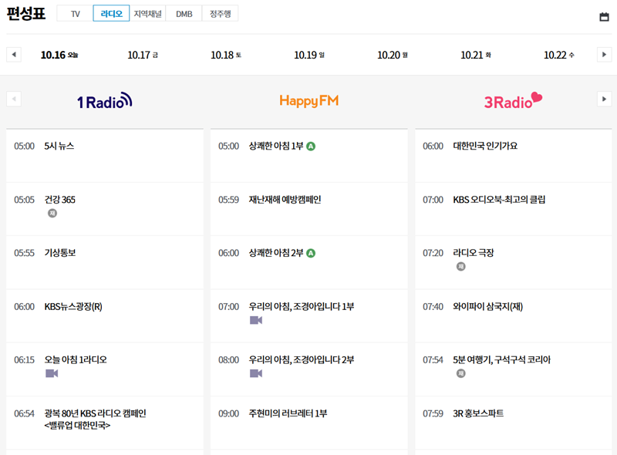The height and width of the screenshot is (455, 617).
Task: Open the 5시 뉴스 program
Action: point(59,146)
